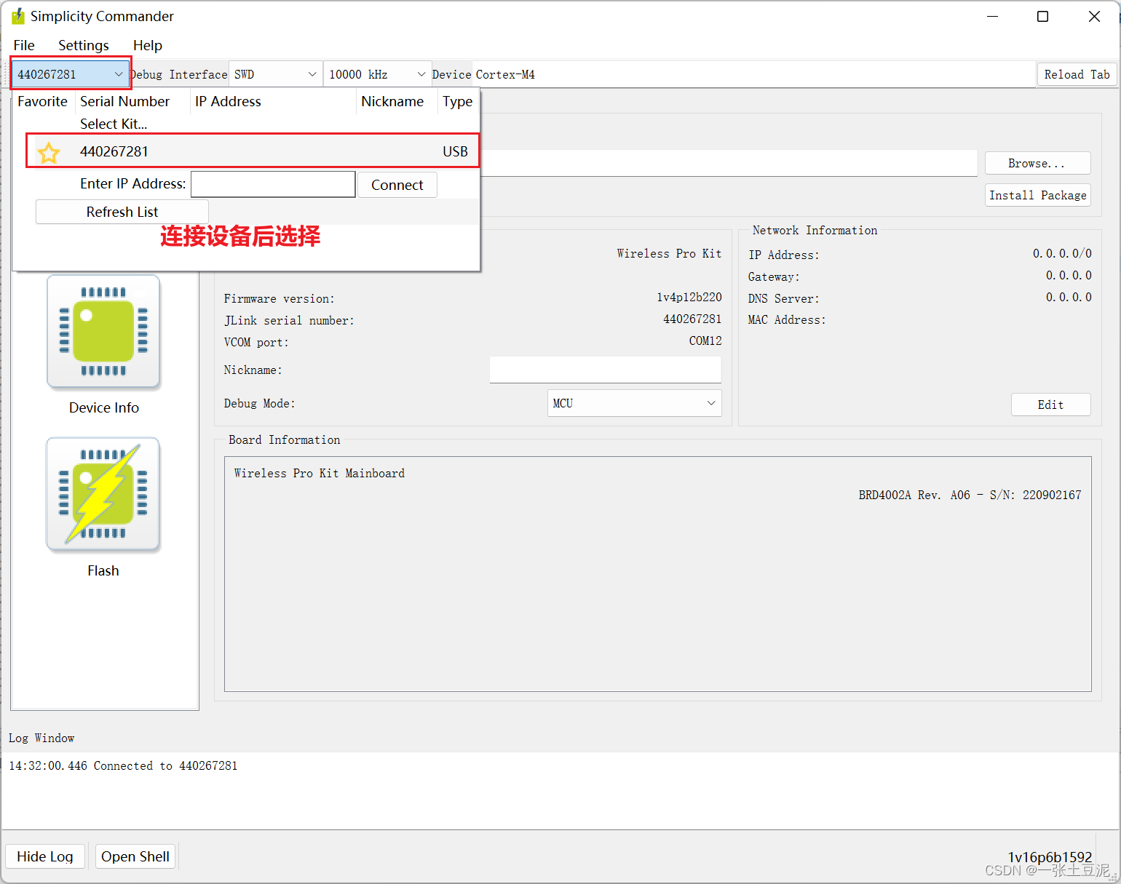1121x884 pixels.
Task: Open the Debug Mode MCU dropdown
Action: tap(634, 403)
